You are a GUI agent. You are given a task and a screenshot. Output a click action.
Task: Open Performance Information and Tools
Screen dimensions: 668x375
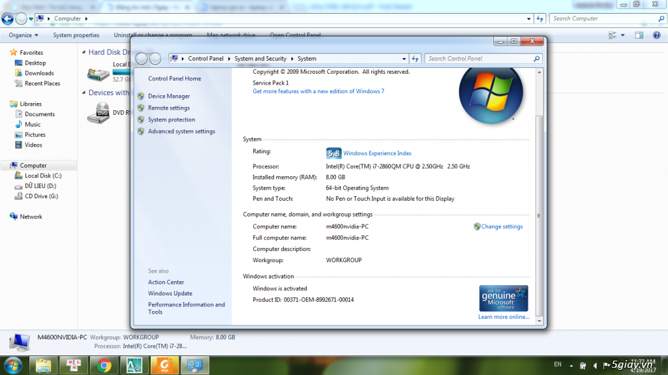[x=186, y=308]
